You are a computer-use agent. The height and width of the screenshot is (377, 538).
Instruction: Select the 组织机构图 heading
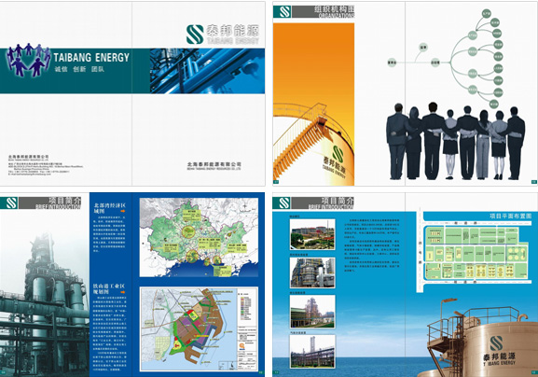click(x=334, y=9)
